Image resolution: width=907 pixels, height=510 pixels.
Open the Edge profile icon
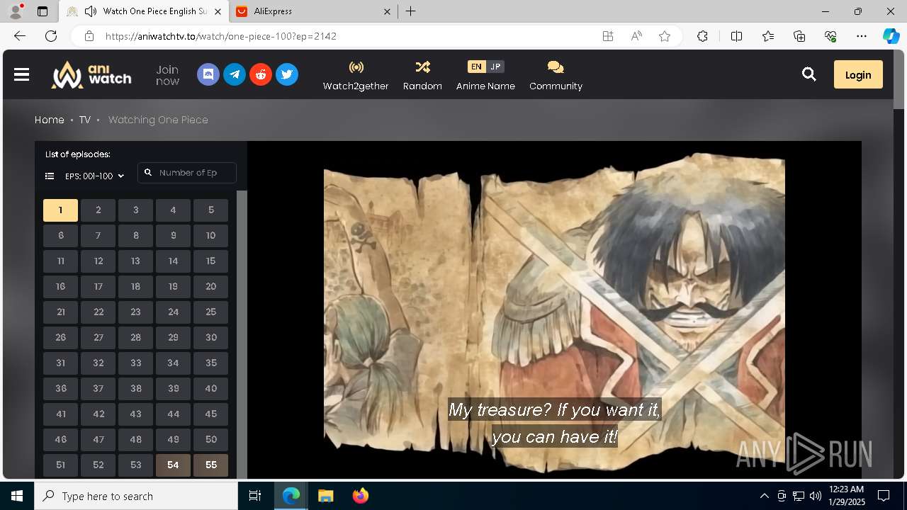pos(16,11)
